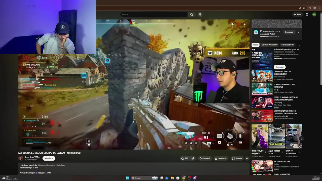Click the Suscribirse button
322x181 pixels.
tap(49, 158)
